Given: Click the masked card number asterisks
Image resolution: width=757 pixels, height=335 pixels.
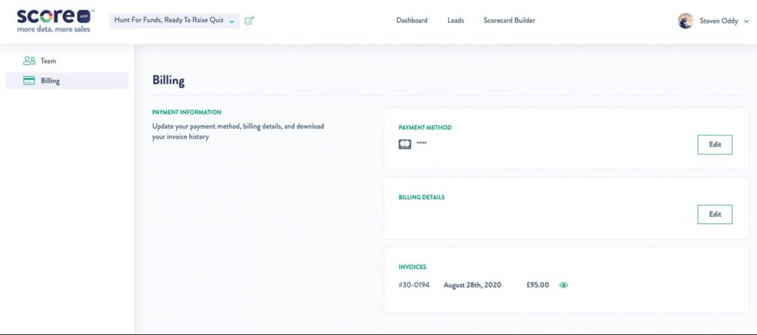Looking at the screenshot, I should (x=421, y=143).
